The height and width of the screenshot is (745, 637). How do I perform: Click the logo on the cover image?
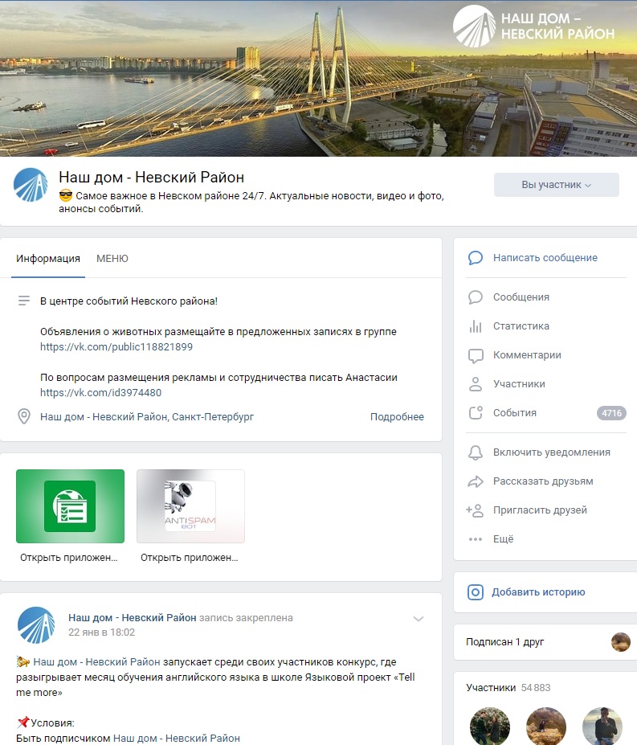(x=534, y=27)
